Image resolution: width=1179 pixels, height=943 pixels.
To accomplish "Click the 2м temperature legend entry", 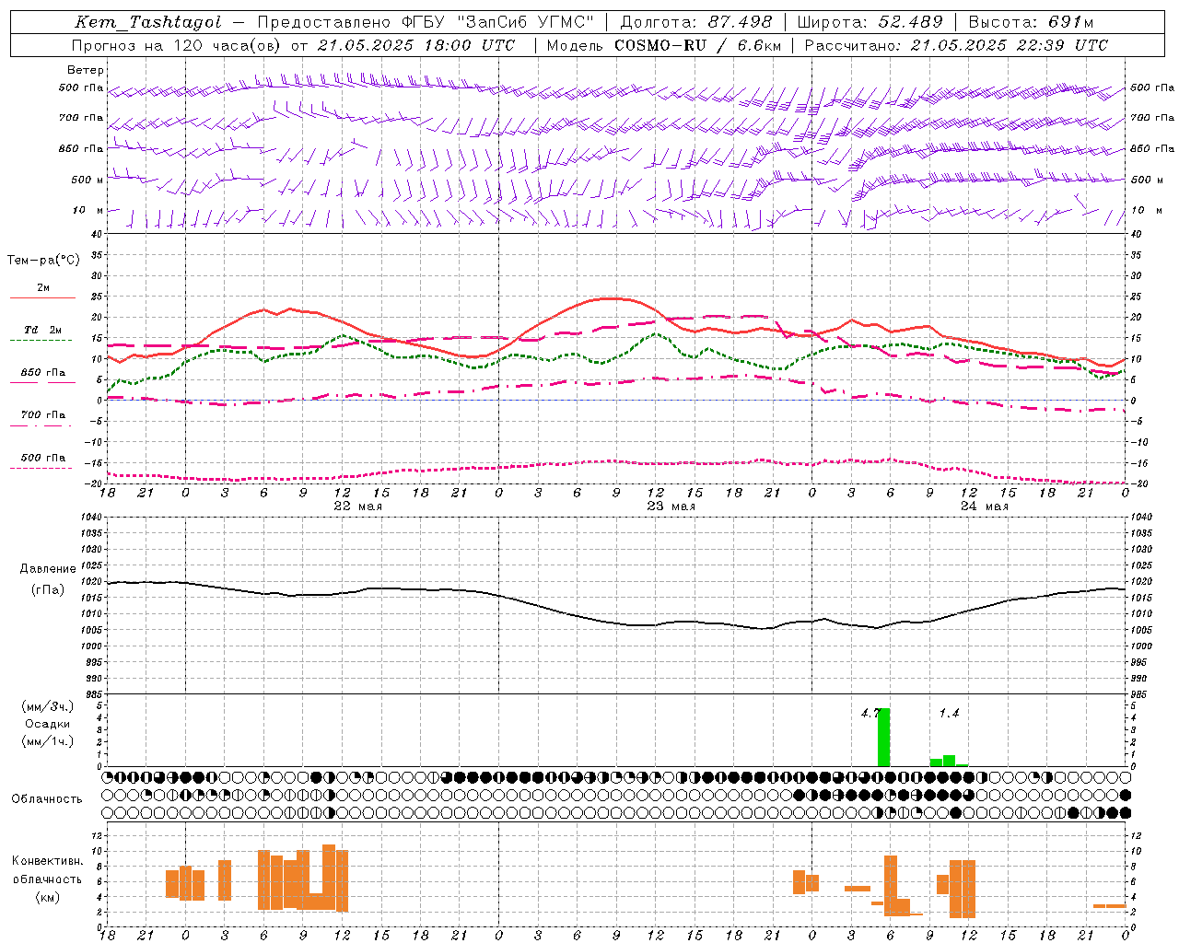I will [x=43, y=288].
